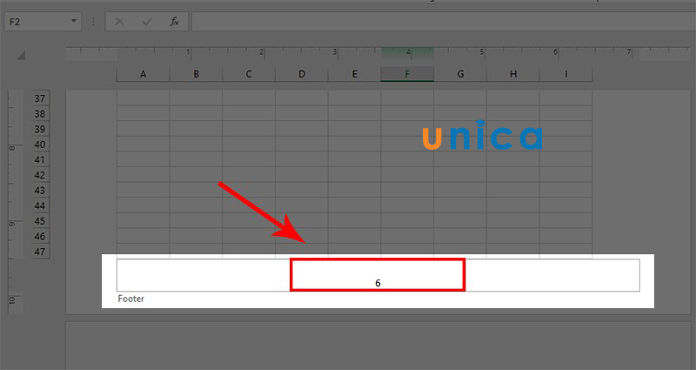Click the formula bar resize dots handle
This screenshot has height=370, width=696.
click(93, 21)
